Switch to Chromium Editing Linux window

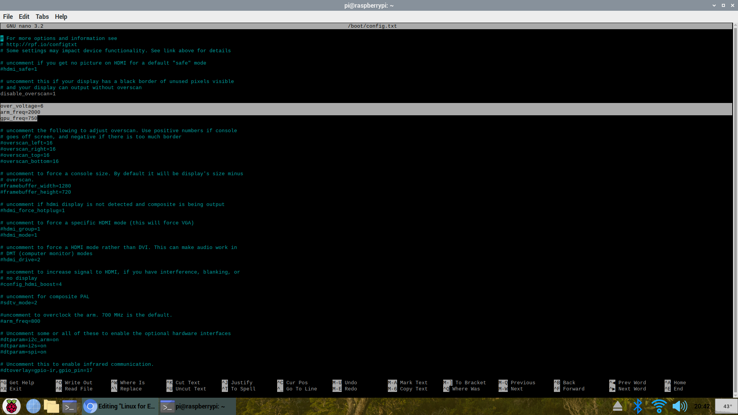point(120,406)
